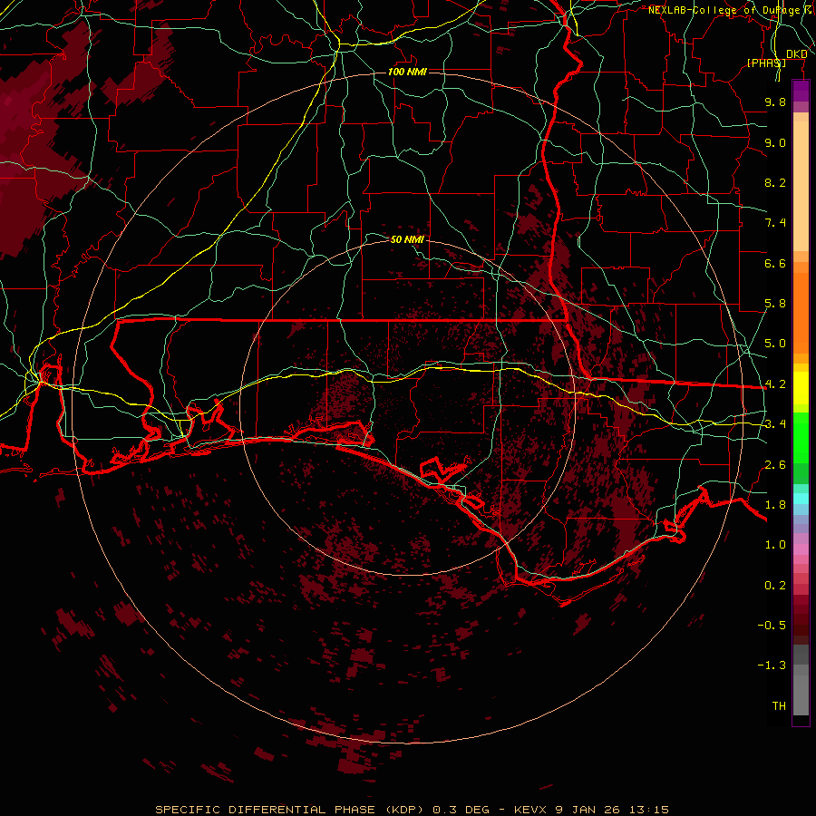Click the "DKD" label above the scale
This screenshot has height=816, width=816.
(x=796, y=54)
